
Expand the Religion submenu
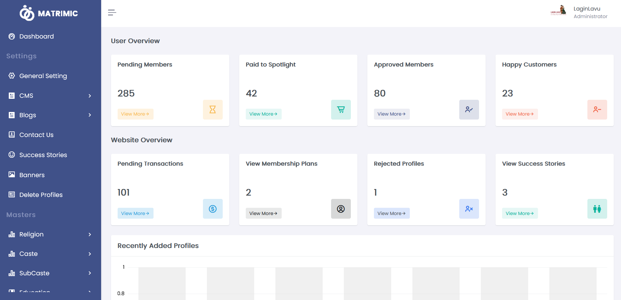(x=90, y=234)
